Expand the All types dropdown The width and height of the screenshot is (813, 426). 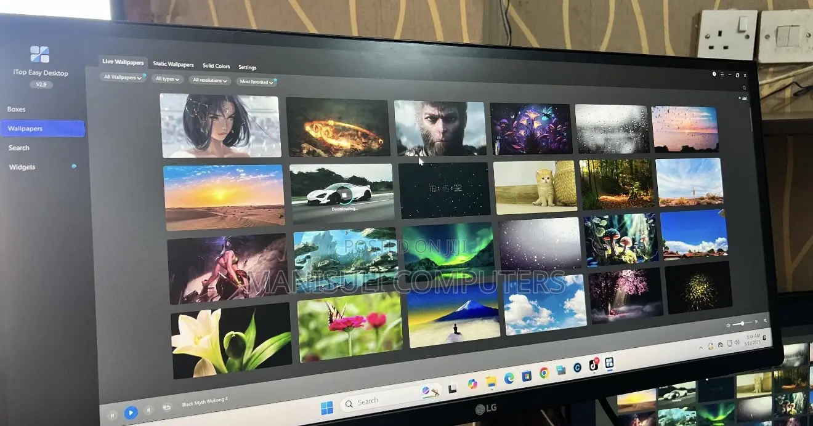coord(168,79)
